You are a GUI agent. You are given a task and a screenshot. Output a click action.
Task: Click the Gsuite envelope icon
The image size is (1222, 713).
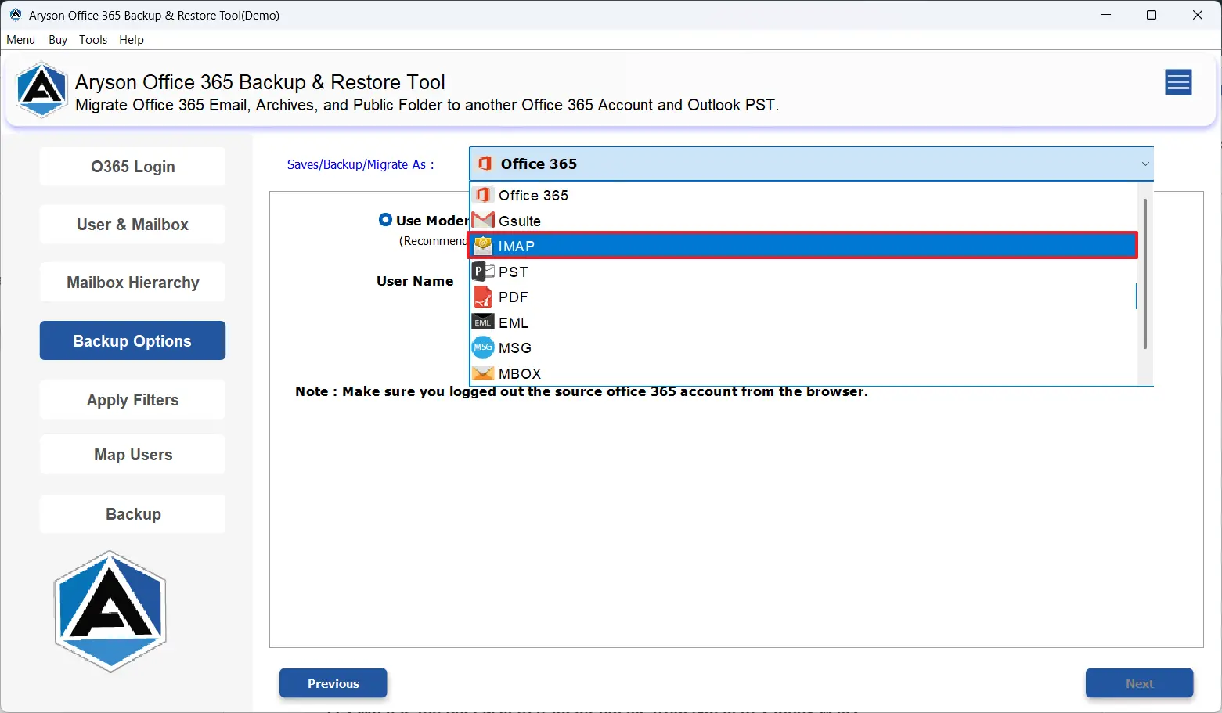pos(483,220)
